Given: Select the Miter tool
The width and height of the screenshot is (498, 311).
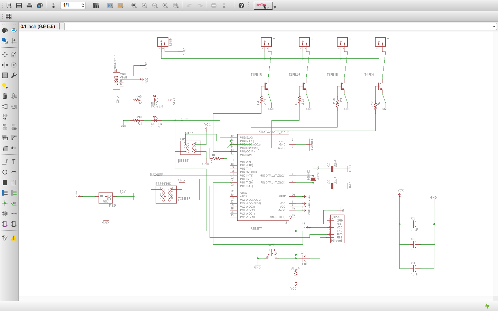Looking at the screenshot, I should [x=14, y=138].
